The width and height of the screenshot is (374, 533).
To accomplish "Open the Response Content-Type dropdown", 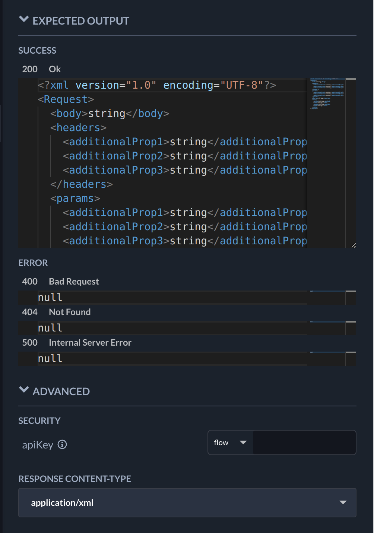I will 187,502.
